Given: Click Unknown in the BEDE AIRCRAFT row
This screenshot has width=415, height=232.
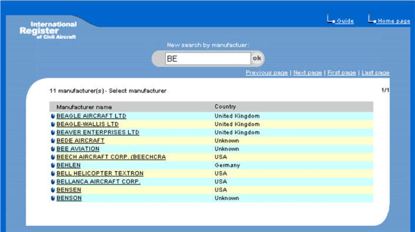Looking at the screenshot, I should coord(227,140).
